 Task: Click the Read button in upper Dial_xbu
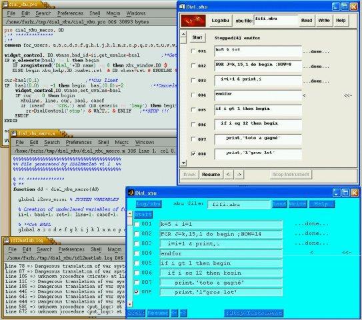pos(307,21)
